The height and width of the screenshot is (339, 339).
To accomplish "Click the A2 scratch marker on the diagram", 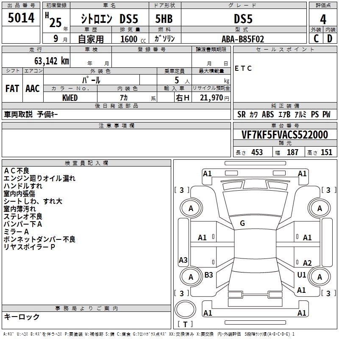I will (x=307, y=263).
